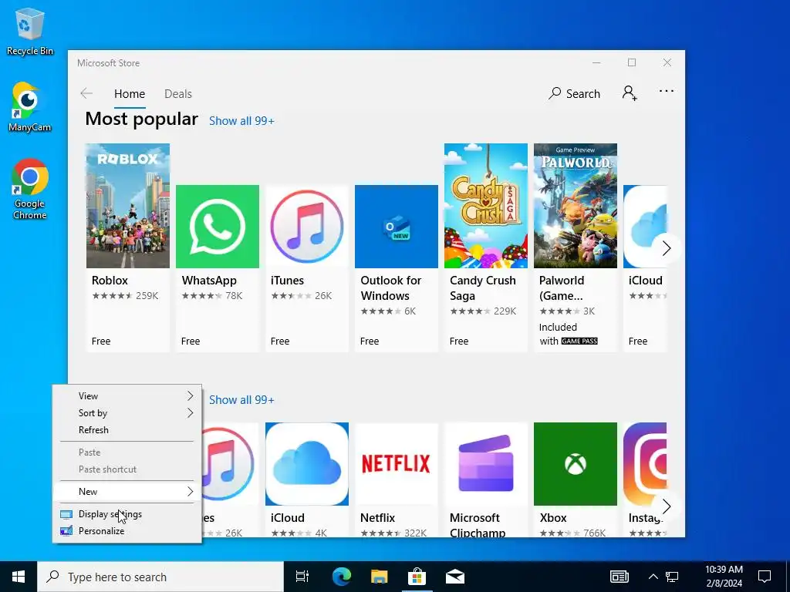Open the Windows Start button
790x592 pixels.
coord(19,577)
